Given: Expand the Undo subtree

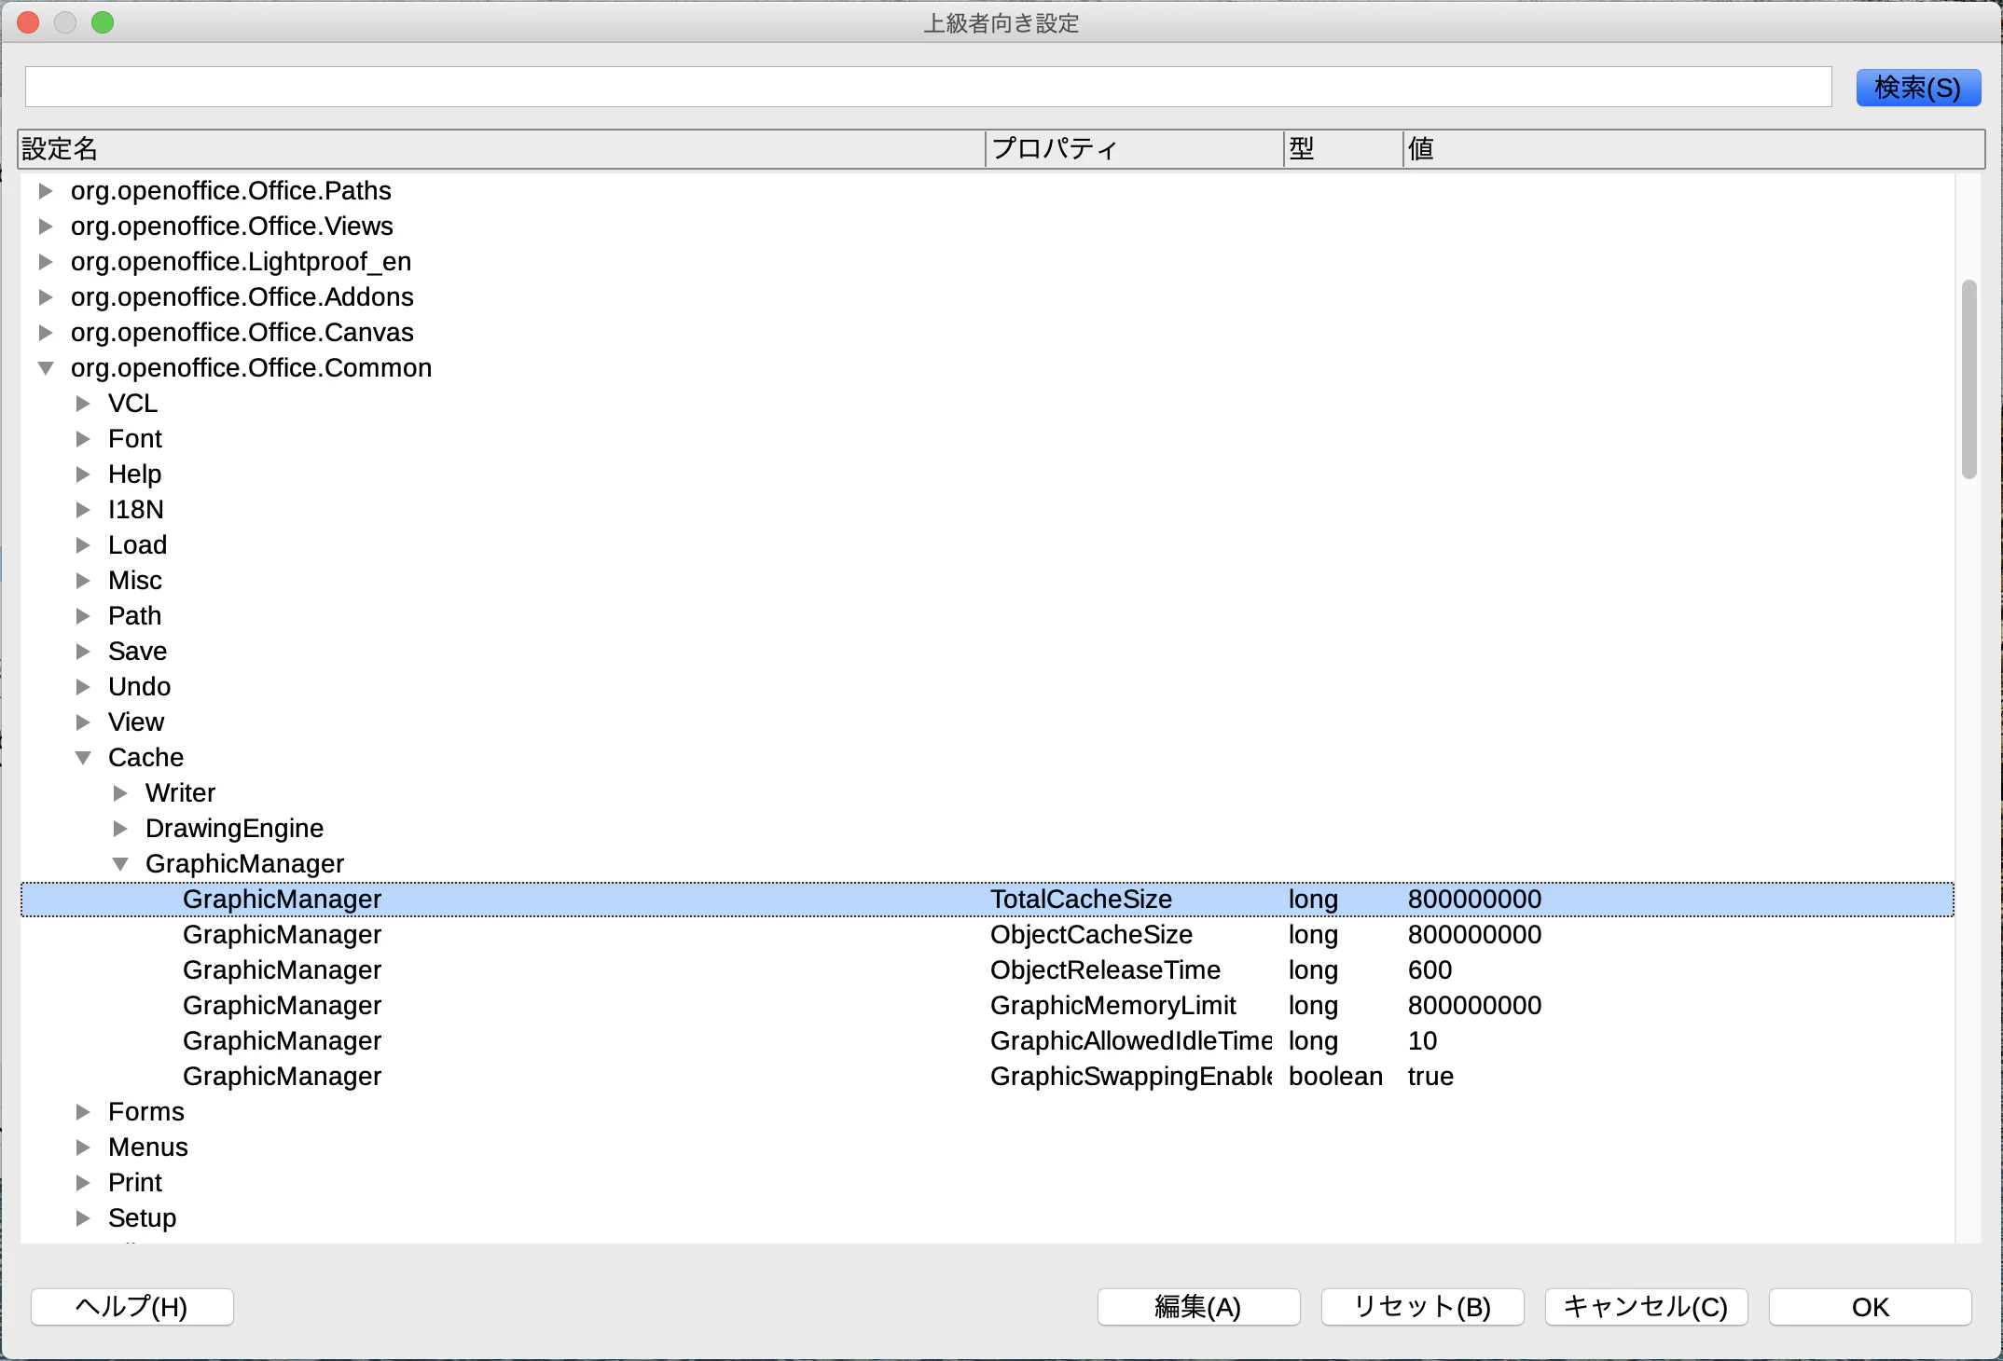Looking at the screenshot, I should click(83, 687).
